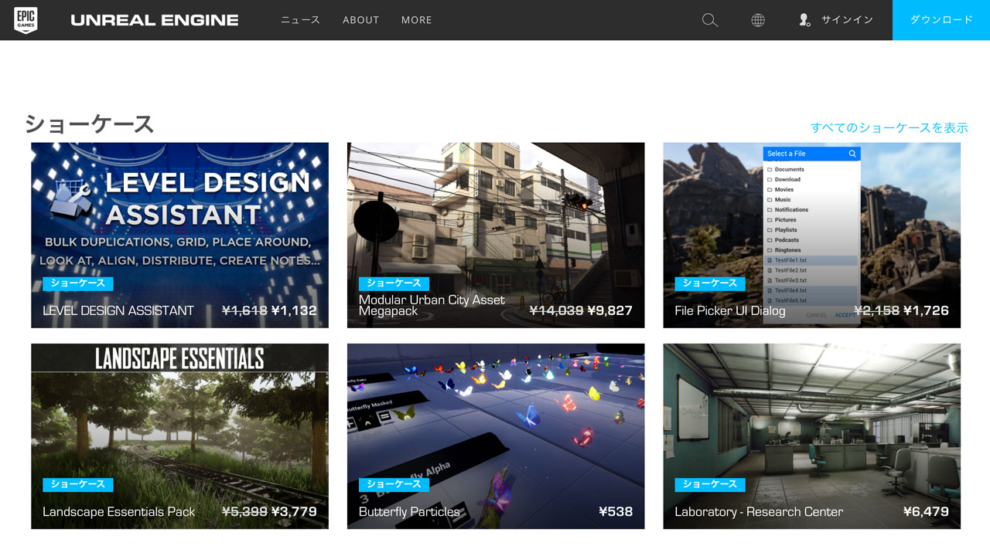The height and width of the screenshot is (556, 990).
Task: Open すべてのショーケースを表示 link
Action: click(x=889, y=127)
